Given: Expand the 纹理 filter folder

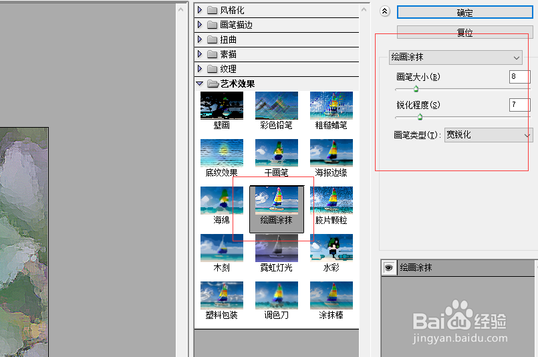Looking at the screenshot, I should (200, 69).
